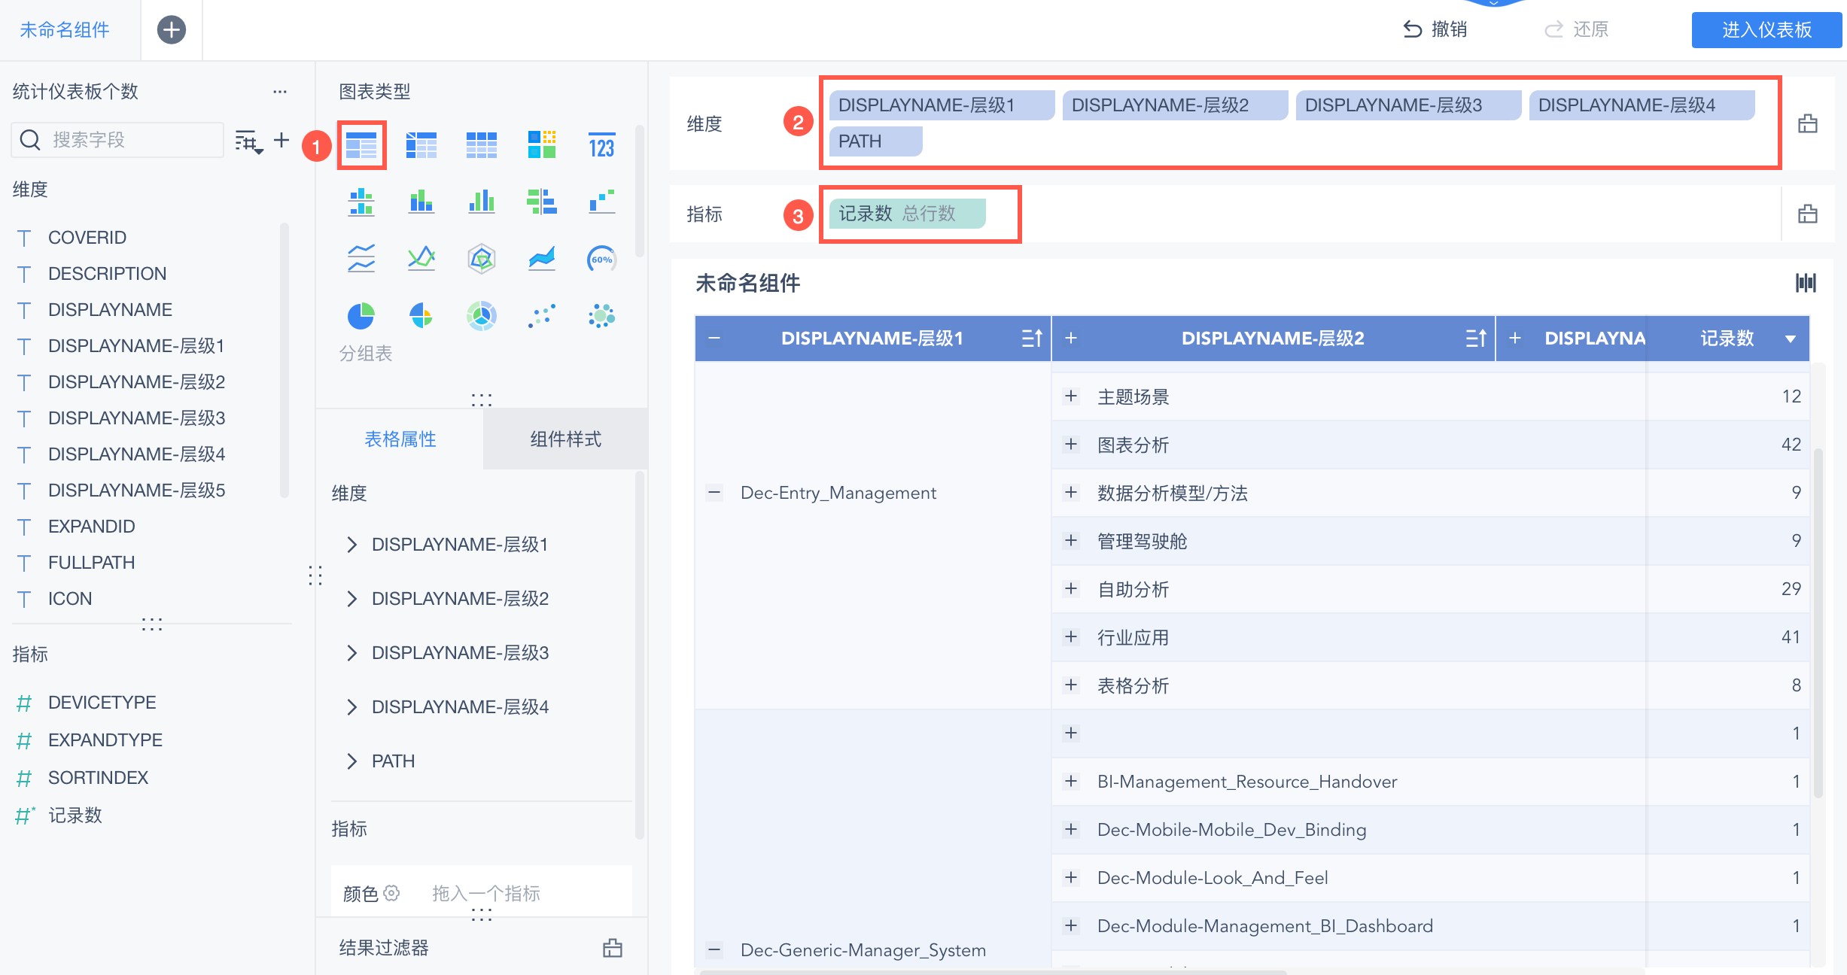Expand PATH dimension properties

[351, 761]
